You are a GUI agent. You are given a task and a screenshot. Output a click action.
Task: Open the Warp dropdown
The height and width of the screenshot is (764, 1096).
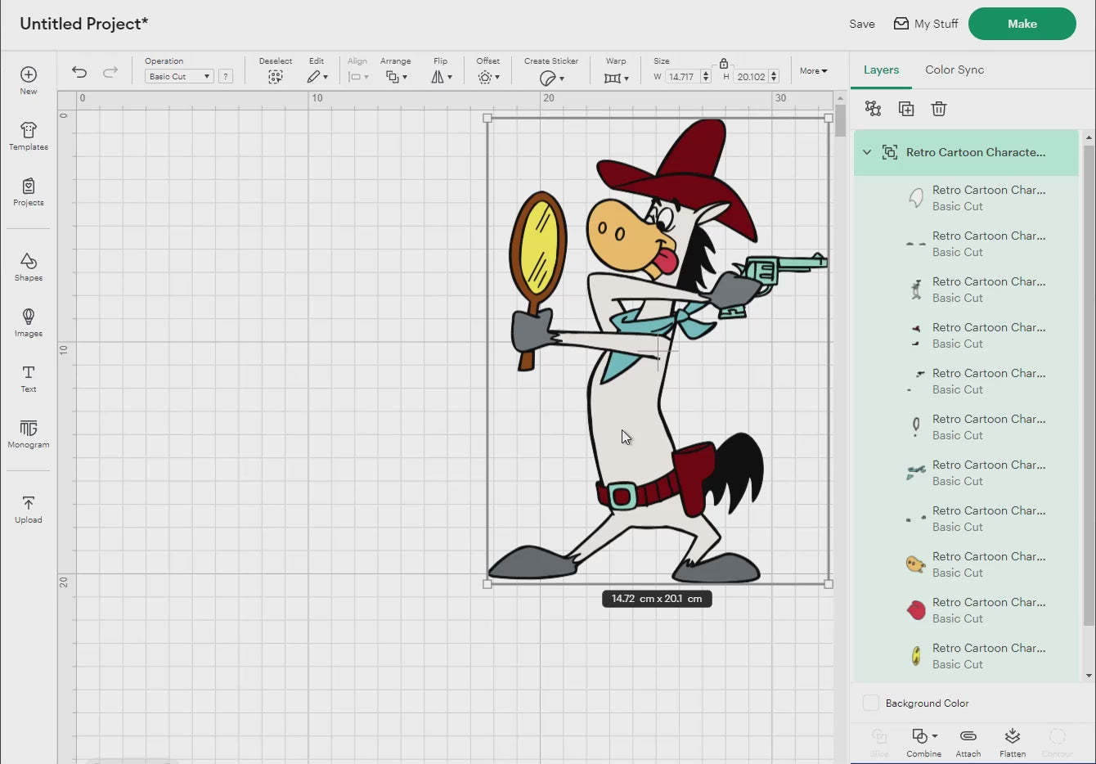pyautogui.click(x=616, y=78)
